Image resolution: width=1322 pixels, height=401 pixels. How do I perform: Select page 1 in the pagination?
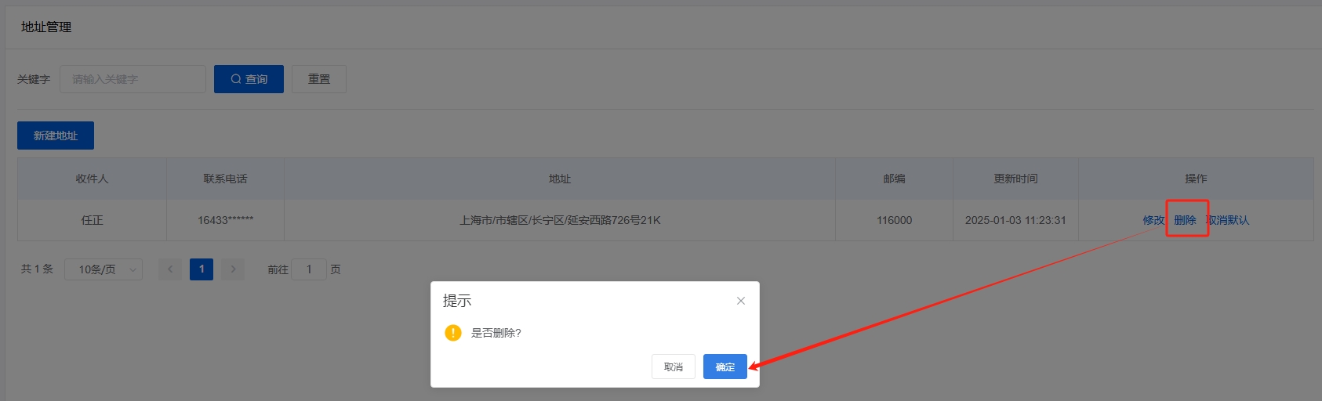[202, 269]
